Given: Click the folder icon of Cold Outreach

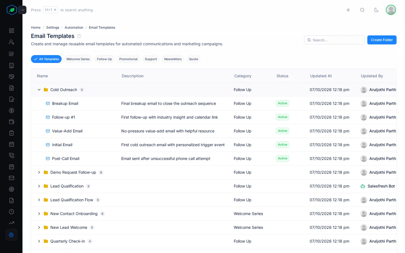Looking at the screenshot, I should 46,90.
